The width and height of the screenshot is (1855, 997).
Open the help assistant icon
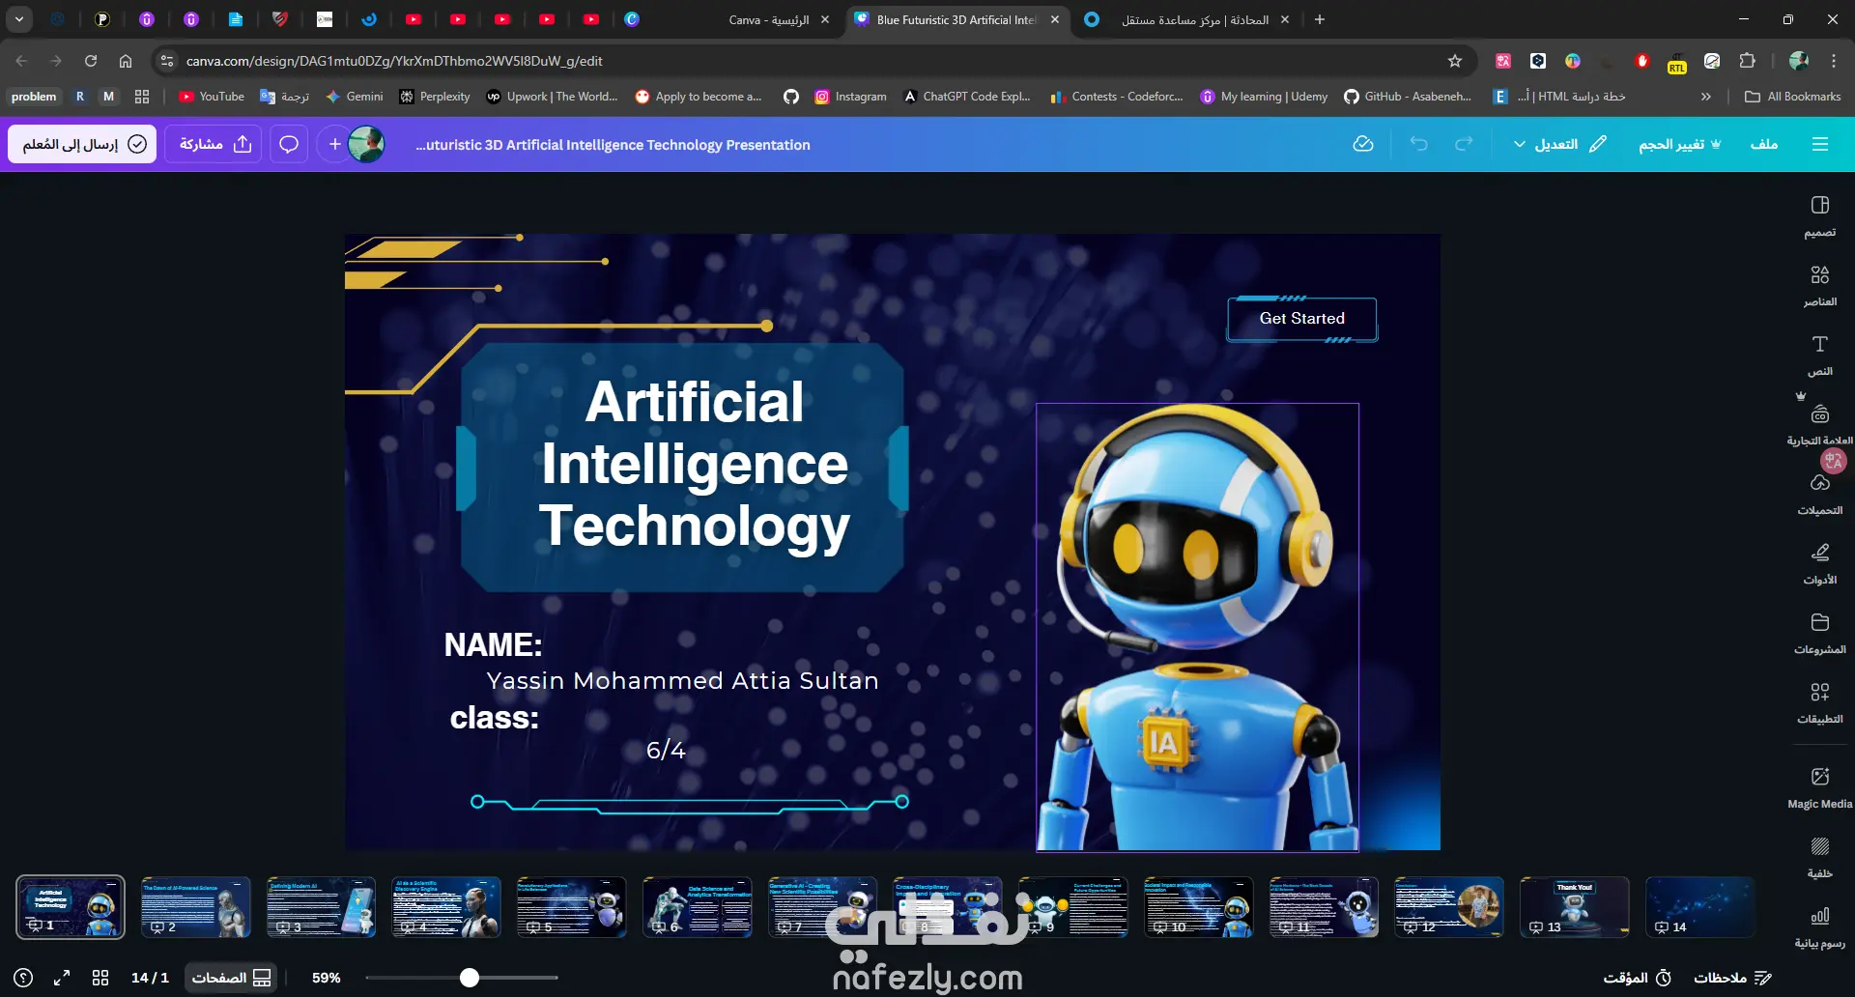[x=24, y=978]
